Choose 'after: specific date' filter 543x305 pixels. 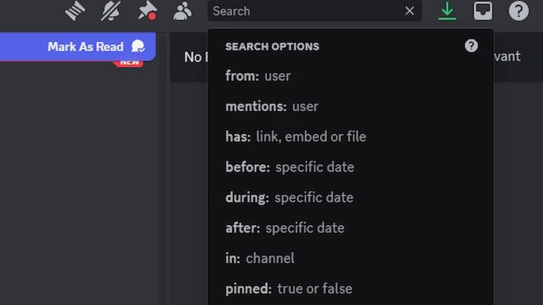(x=351, y=228)
